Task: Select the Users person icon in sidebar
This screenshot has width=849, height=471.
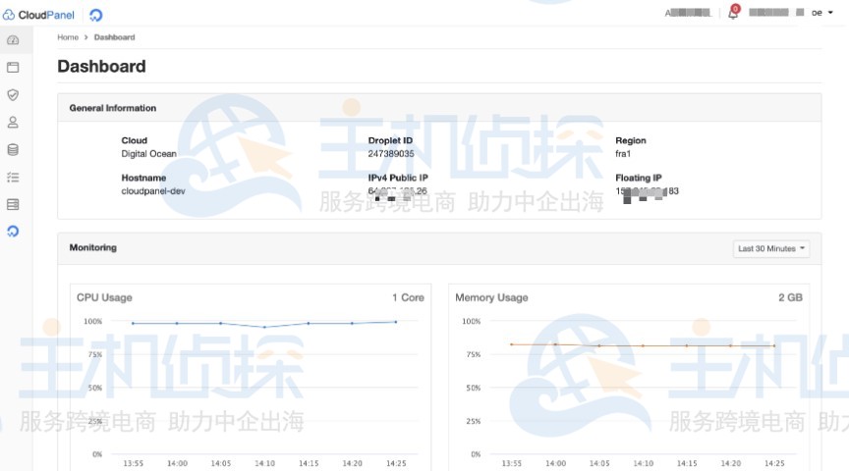Action: click(x=13, y=123)
